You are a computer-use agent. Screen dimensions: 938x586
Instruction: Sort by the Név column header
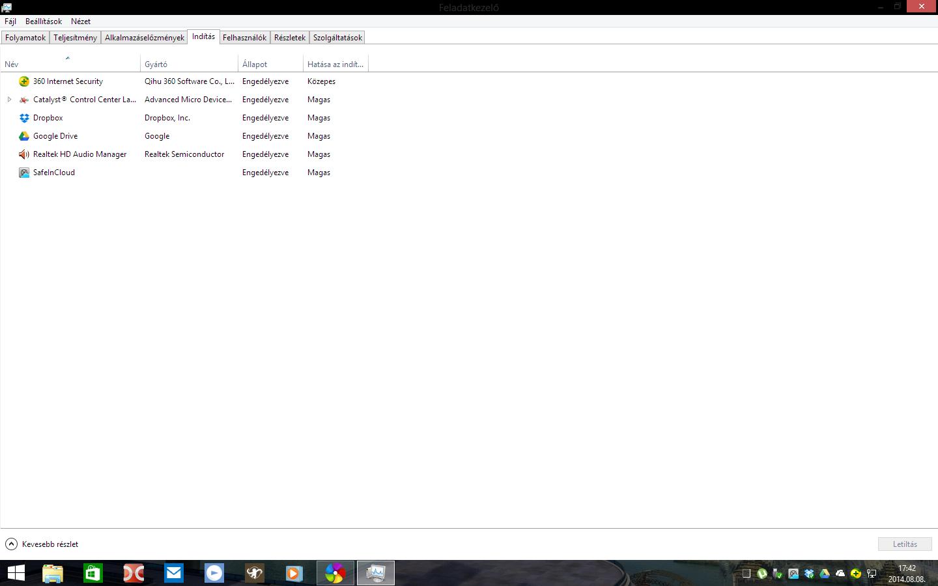tap(70, 64)
